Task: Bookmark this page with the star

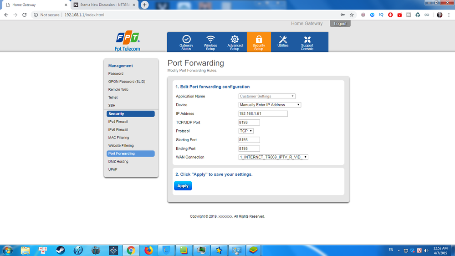Action: point(352,15)
